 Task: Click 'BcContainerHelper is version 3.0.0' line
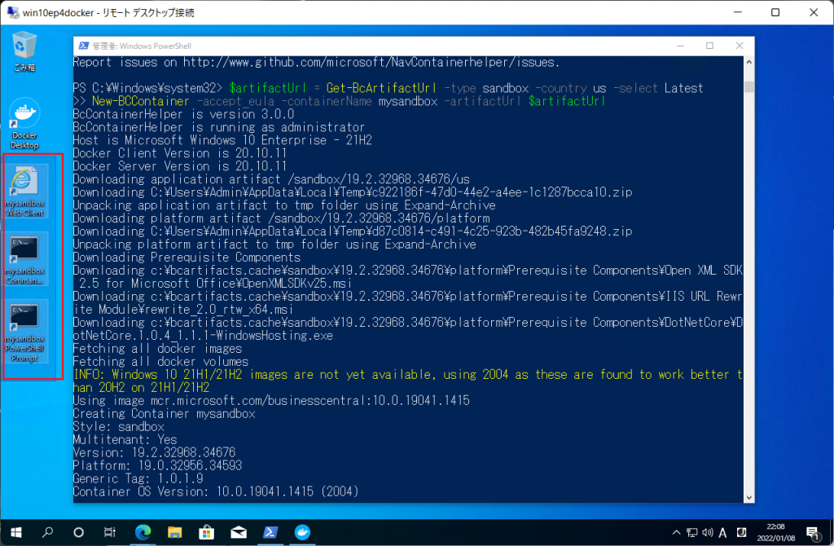point(183,114)
